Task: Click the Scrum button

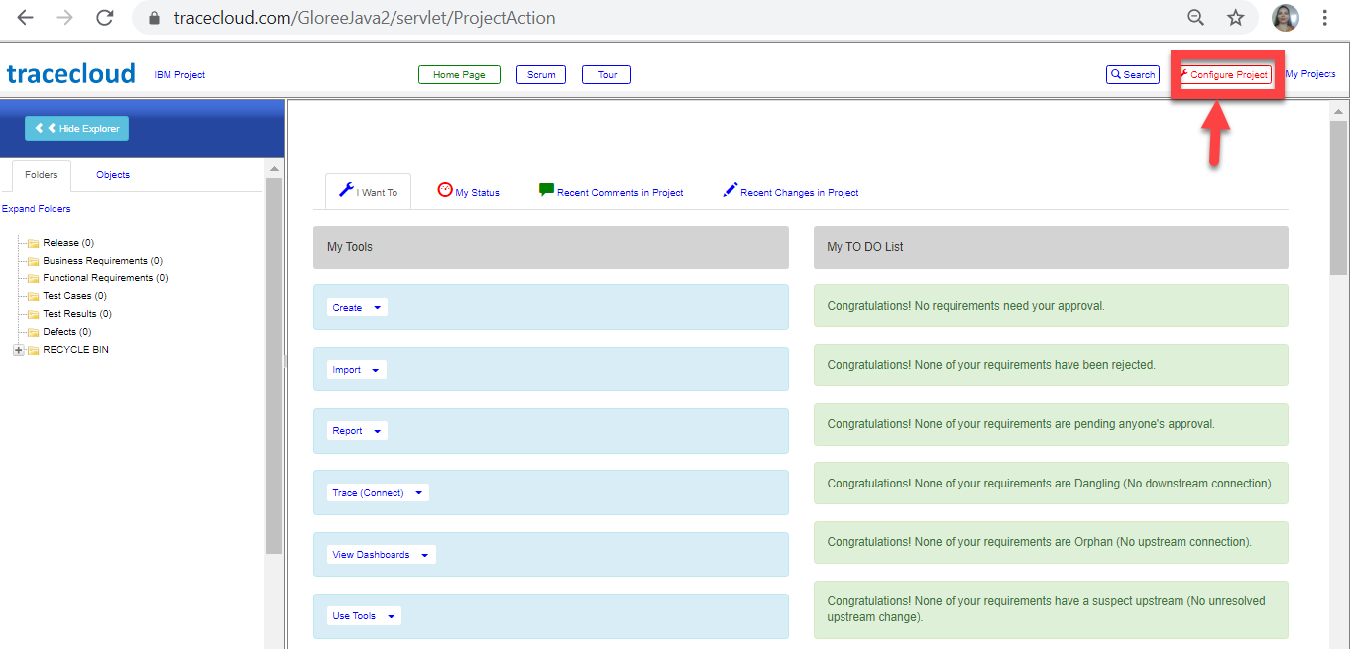Action: click(541, 75)
